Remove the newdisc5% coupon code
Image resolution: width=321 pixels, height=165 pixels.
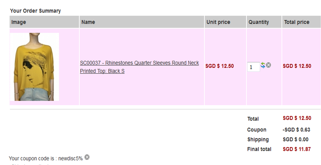pyautogui.click(x=87, y=157)
